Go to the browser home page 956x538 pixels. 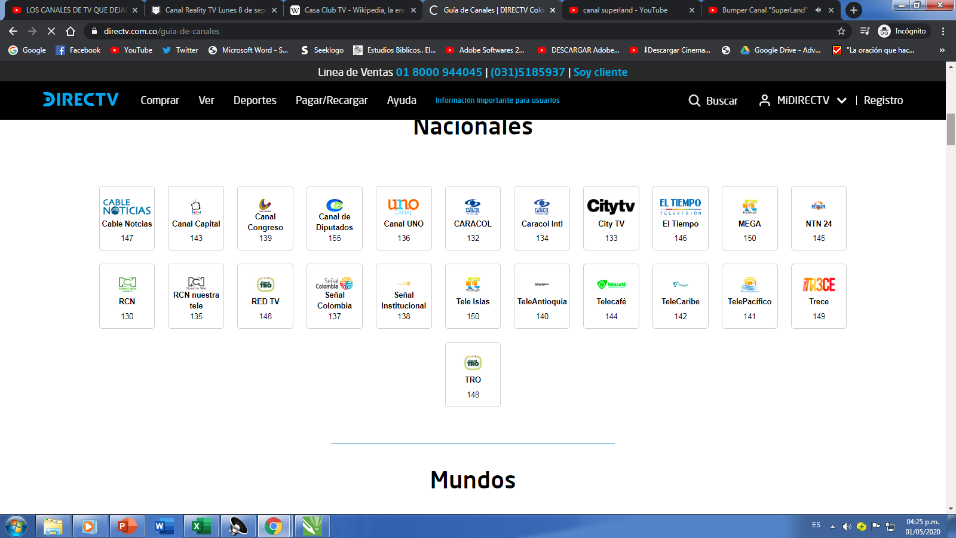(x=71, y=31)
